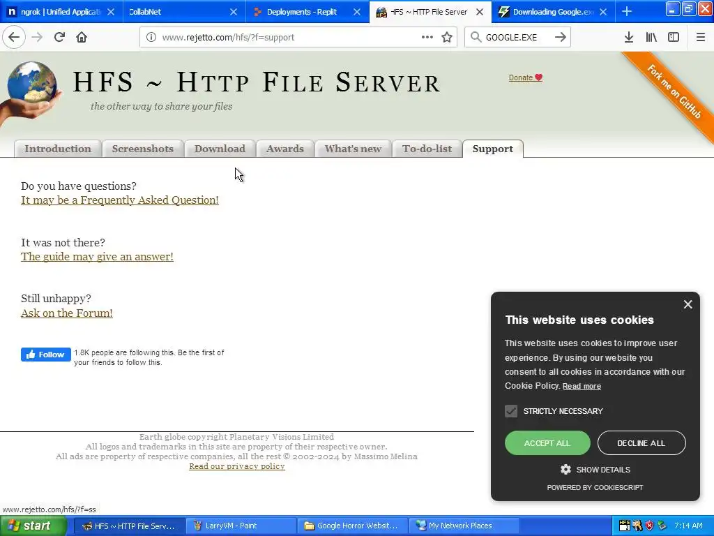This screenshot has height=536, width=714.
Task: Open the Screenshots tab
Action: pos(142,149)
